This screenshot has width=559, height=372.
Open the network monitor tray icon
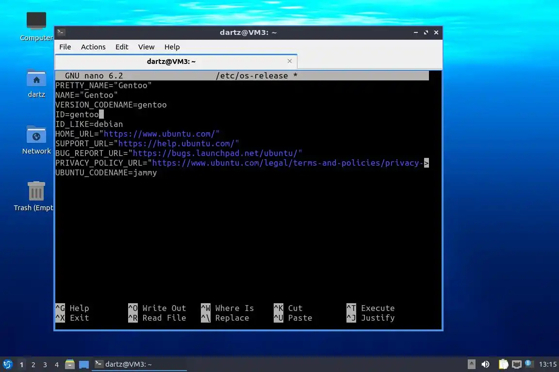(517, 364)
